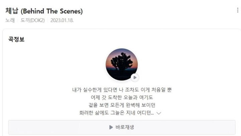241x136 pixels.
Task: Click the 바로재생 button
Action: click(x=122, y=127)
